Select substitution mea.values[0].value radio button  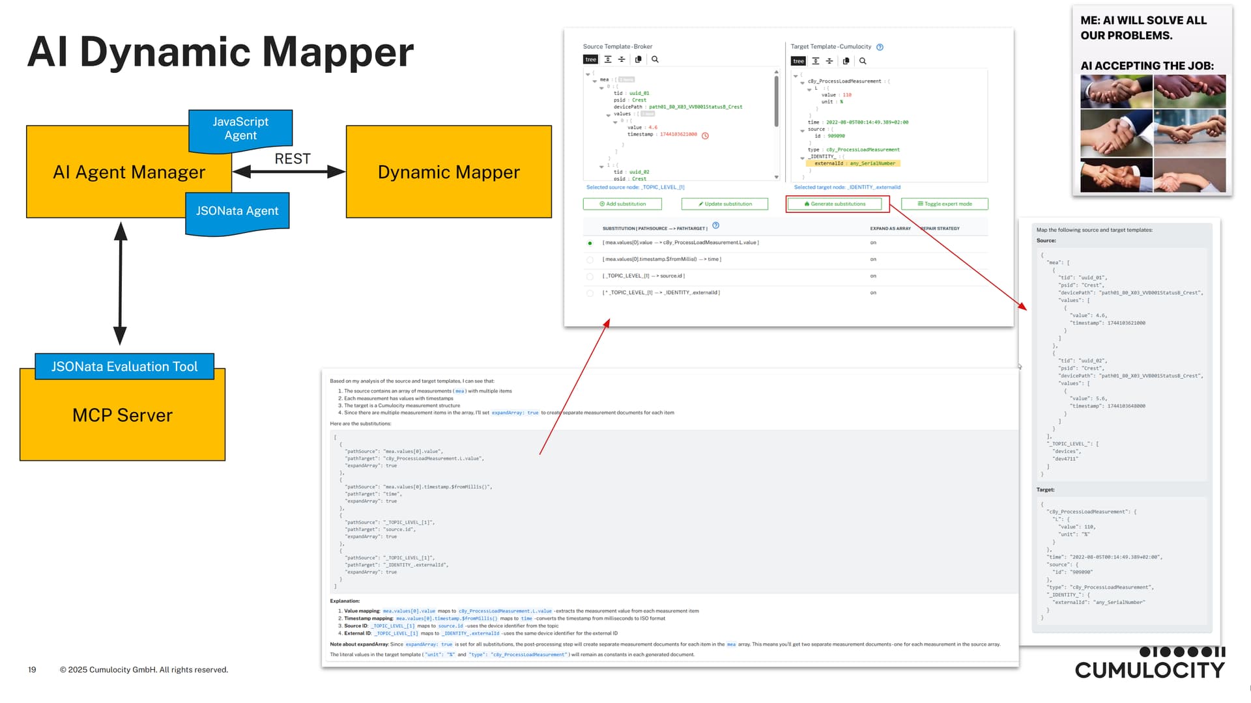coord(590,243)
